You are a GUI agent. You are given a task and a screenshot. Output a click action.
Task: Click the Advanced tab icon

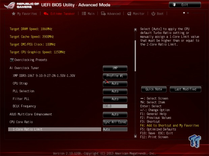(103, 13)
